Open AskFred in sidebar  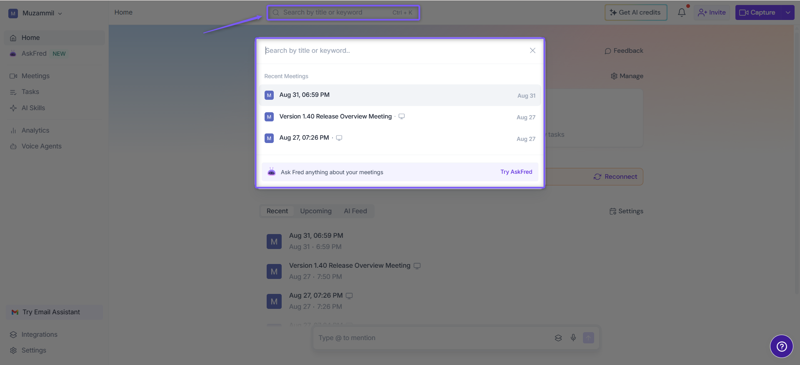[x=55, y=54]
